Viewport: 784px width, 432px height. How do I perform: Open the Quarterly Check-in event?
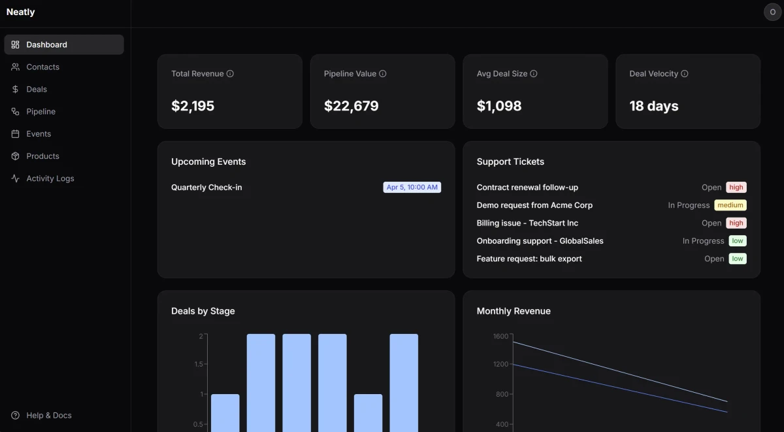tap(206, 188)
